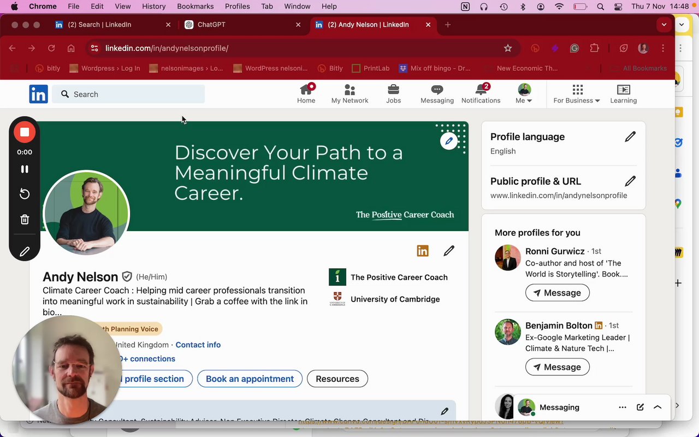Open LinkedIn home via logo icon
This screenshot has width=699, height=437.
pyautogui.click(x=38, y=95)
